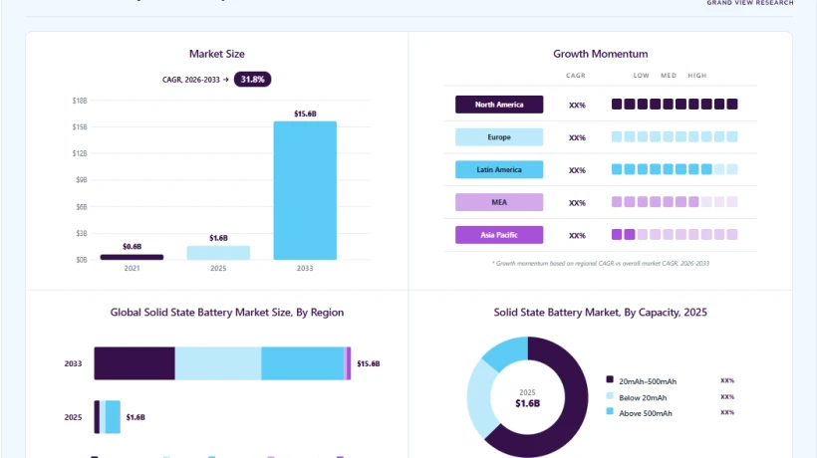
Task: Click the bright blue segment of 2033 stacked bar
Action: pyautogui.click(x=302, y=363)
